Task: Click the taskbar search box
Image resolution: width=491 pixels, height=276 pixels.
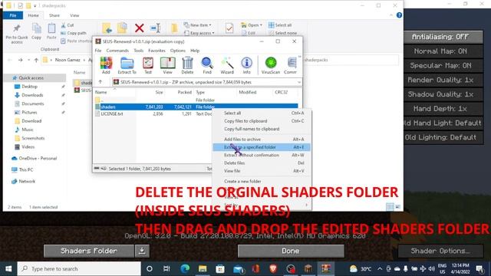Action: (x=79, y=268)
